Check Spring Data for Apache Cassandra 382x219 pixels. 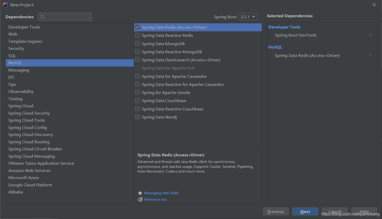click(137, 76)
